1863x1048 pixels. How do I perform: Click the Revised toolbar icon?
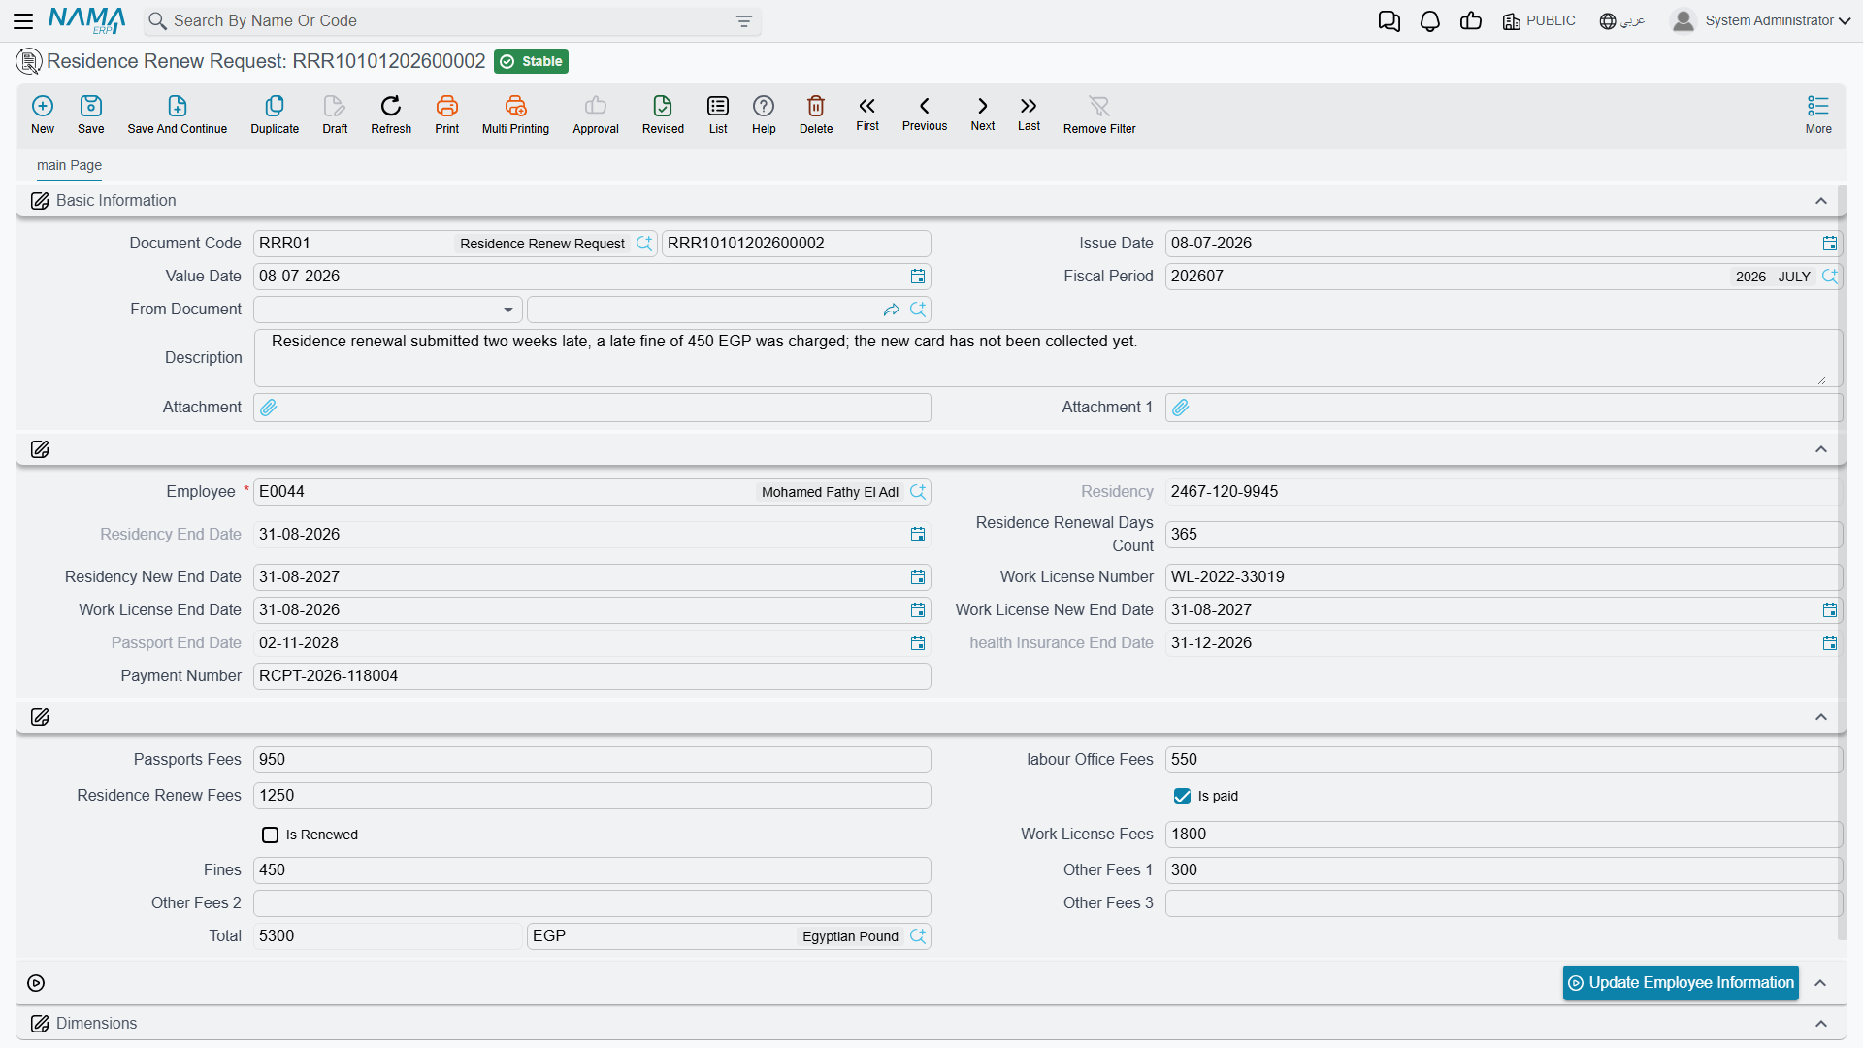[663, 114]
